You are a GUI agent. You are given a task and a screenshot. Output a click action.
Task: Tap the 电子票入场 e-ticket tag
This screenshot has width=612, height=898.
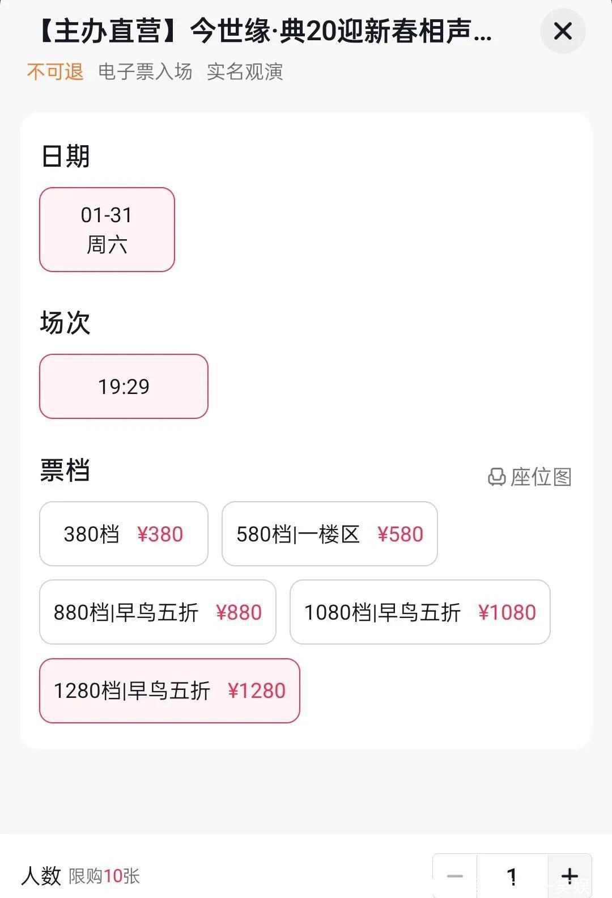click(145, 72)
